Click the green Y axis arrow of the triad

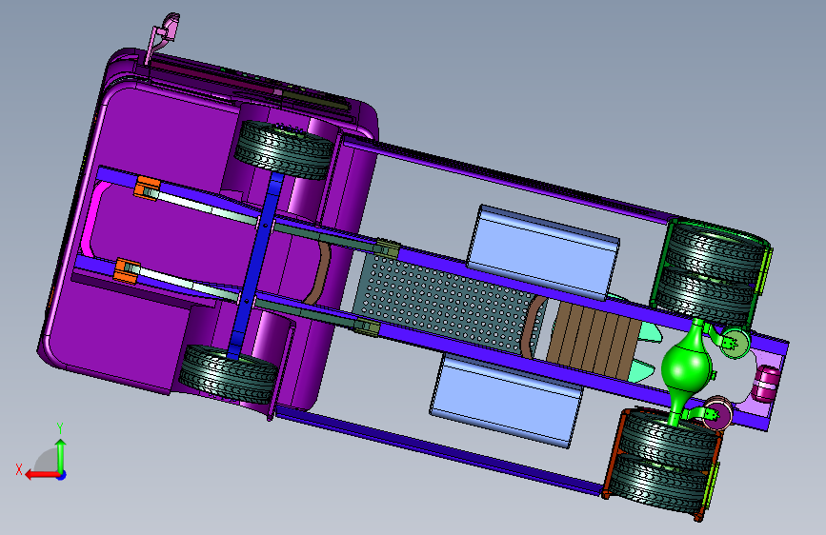point(61,454)
